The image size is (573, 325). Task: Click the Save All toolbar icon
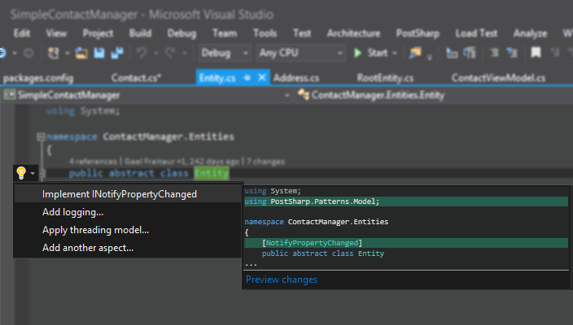[x=116, y=53]
